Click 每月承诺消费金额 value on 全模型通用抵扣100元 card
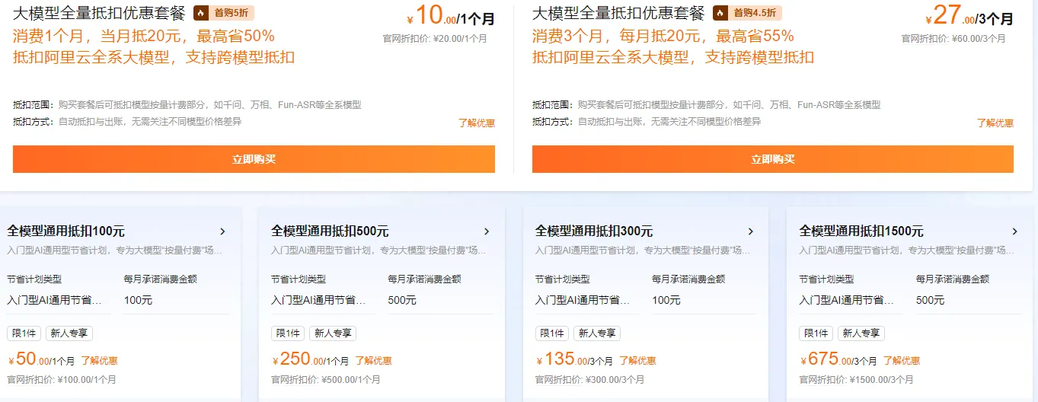The width and height of the screenshot is (1038, 402). (x=138, y=300)
